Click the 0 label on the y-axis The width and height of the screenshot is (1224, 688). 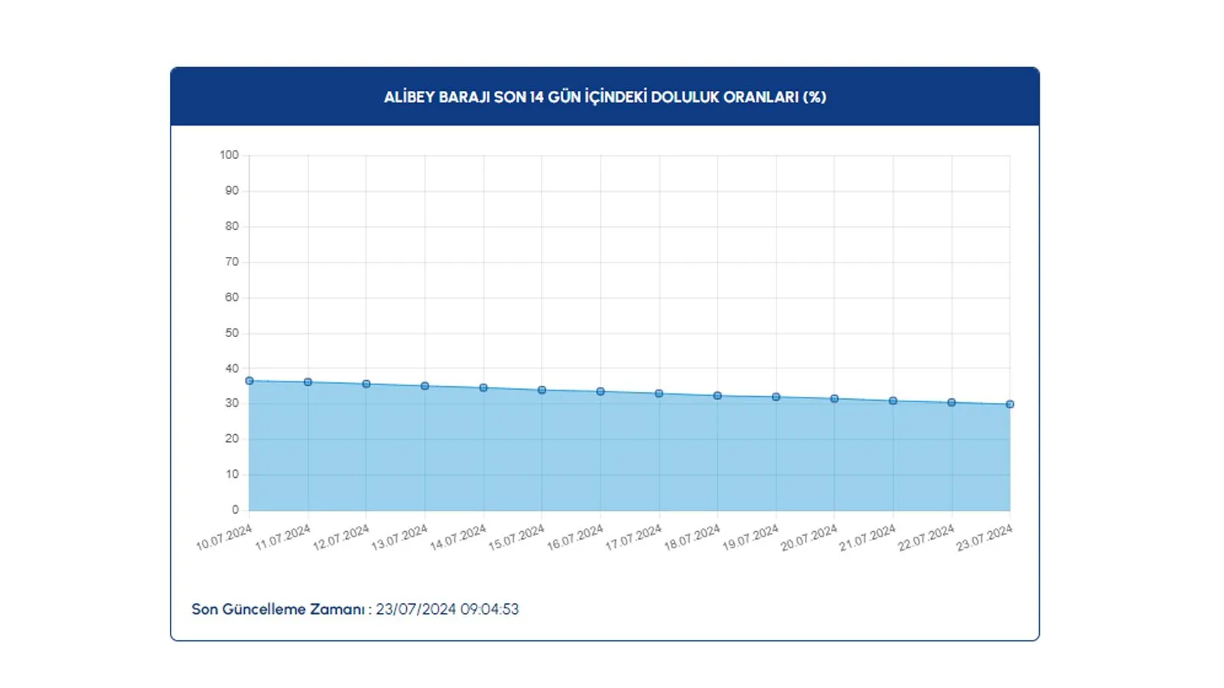(235, 510)
